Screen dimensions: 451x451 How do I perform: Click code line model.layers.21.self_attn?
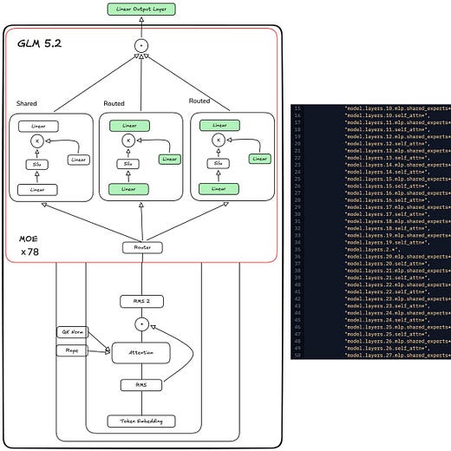[387, 278]
